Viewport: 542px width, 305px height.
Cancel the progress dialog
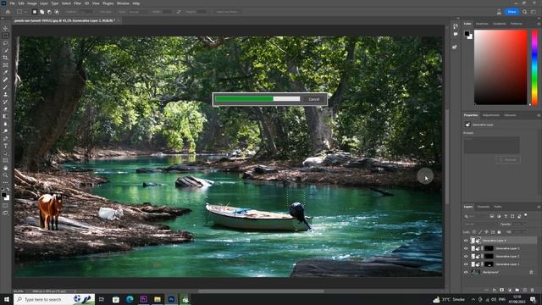click(x=314, y=99)
